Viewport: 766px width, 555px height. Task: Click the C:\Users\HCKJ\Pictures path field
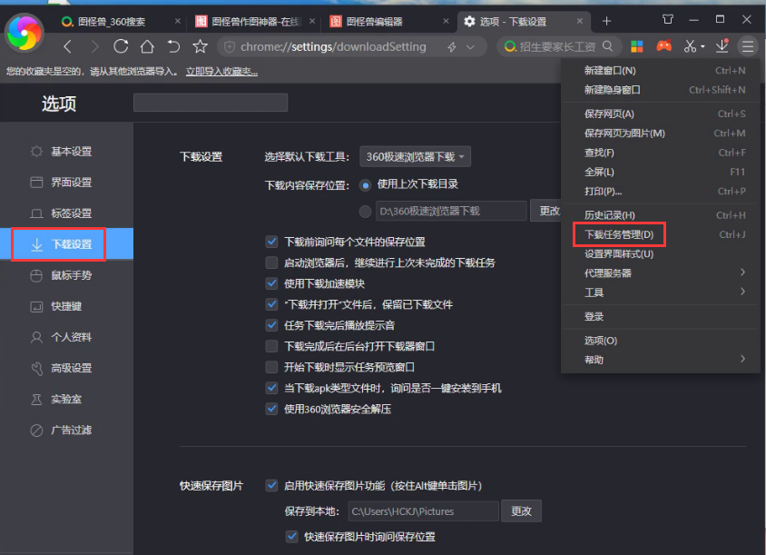pos(423,511)
